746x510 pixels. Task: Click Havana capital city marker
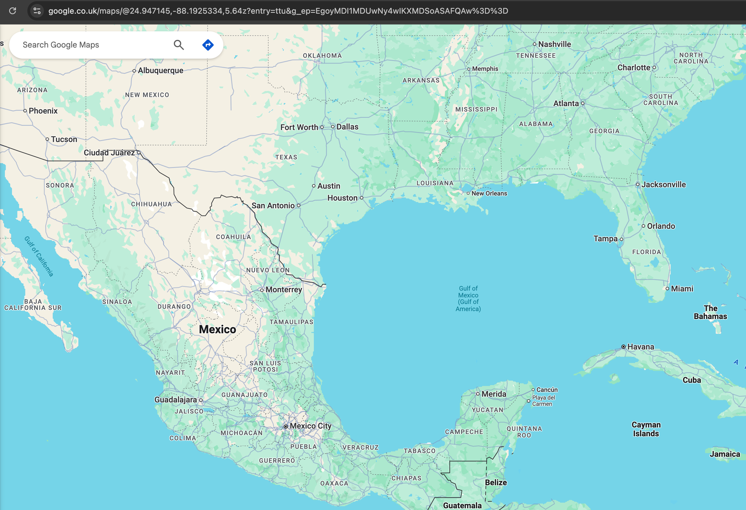(x=623, y=347)
